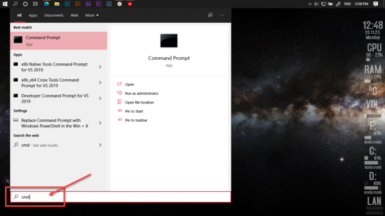385x216 pixels.
Task: Click the battery tray icon
Action: point(331,4)
